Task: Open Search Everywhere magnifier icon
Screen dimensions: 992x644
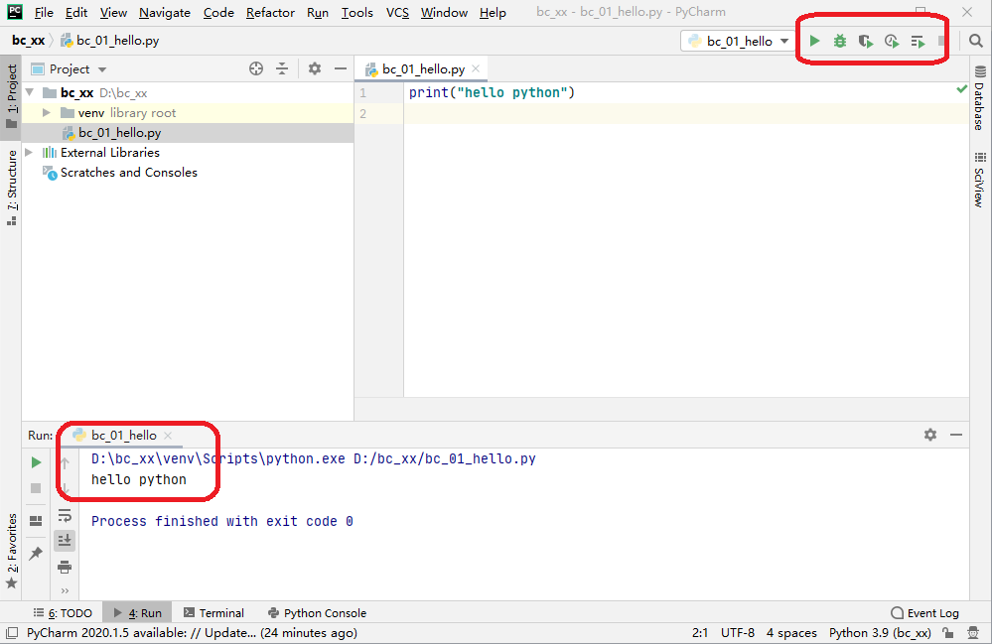Action: pyautogui.click(x=976, y=42)
